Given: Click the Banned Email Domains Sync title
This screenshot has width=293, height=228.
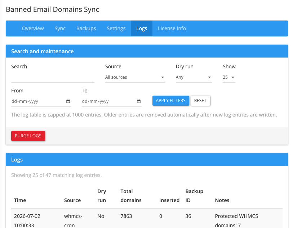Looking at the screenshot, I should click(53, 9).
